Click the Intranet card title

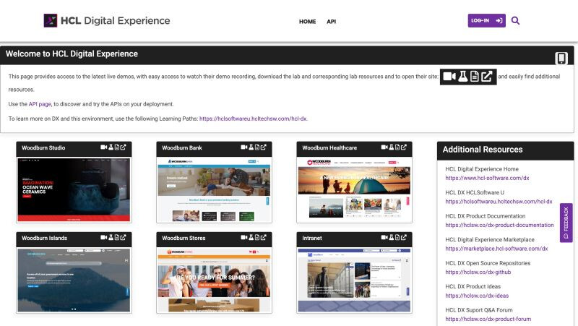point(312,239)
